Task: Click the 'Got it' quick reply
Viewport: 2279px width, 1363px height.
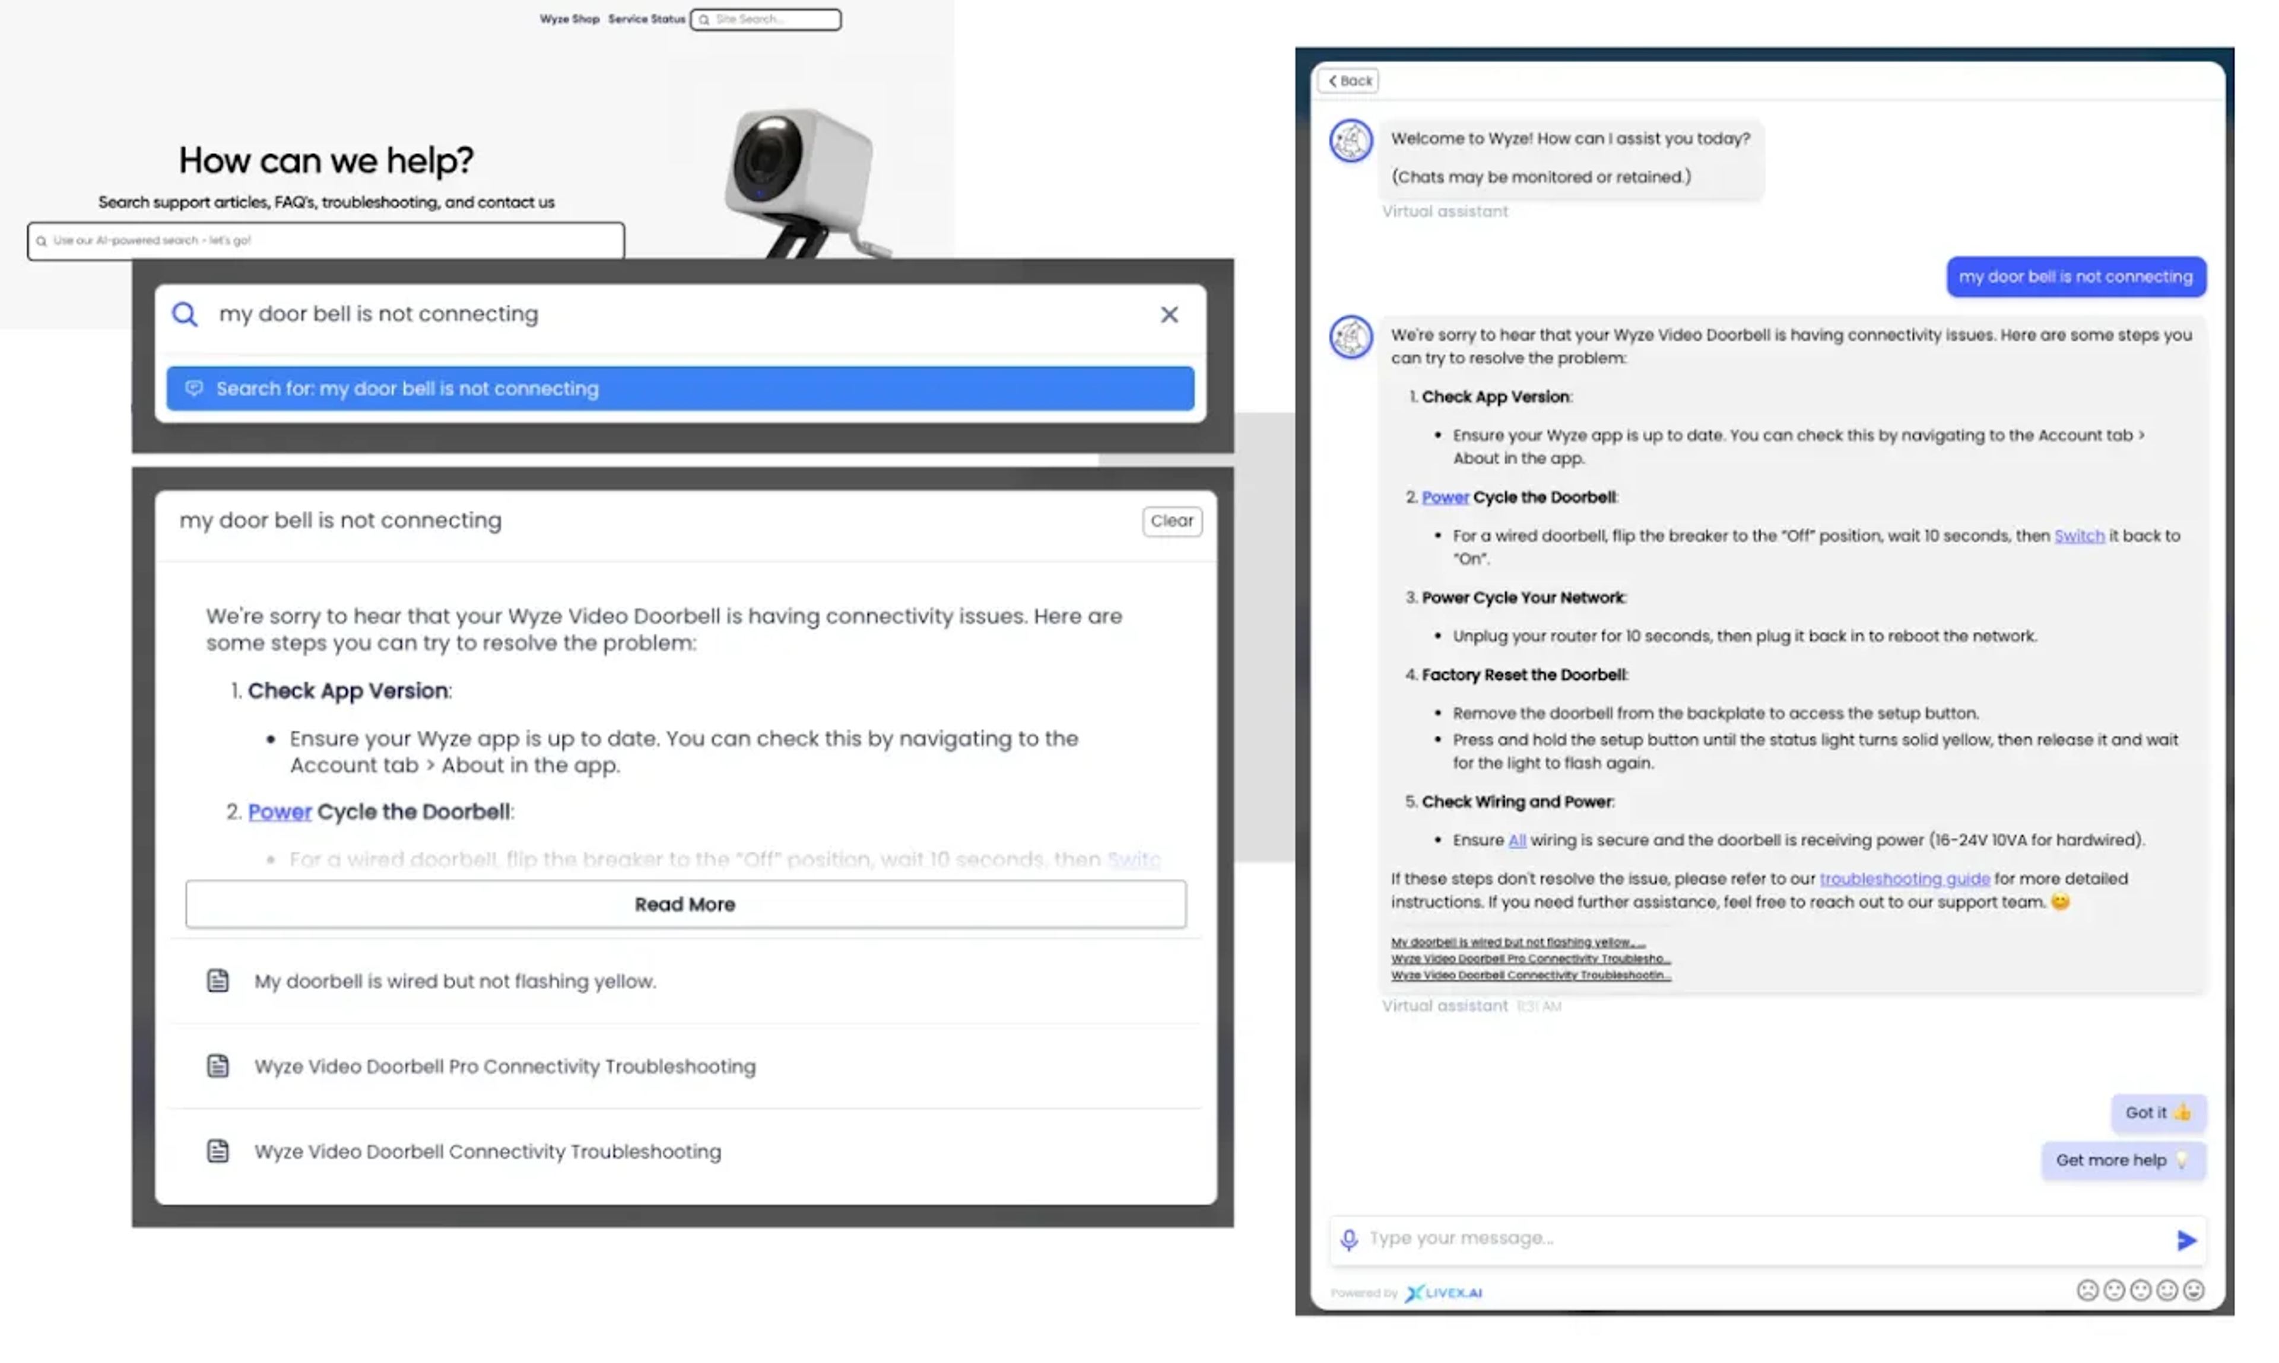Action: click(x=2158, y=1112)
